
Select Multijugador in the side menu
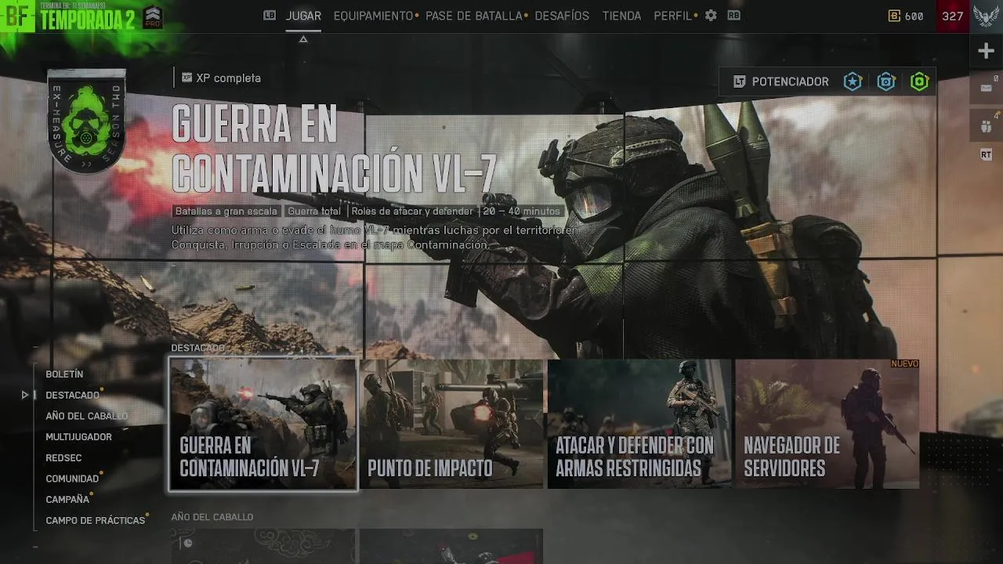pos(78,437)
